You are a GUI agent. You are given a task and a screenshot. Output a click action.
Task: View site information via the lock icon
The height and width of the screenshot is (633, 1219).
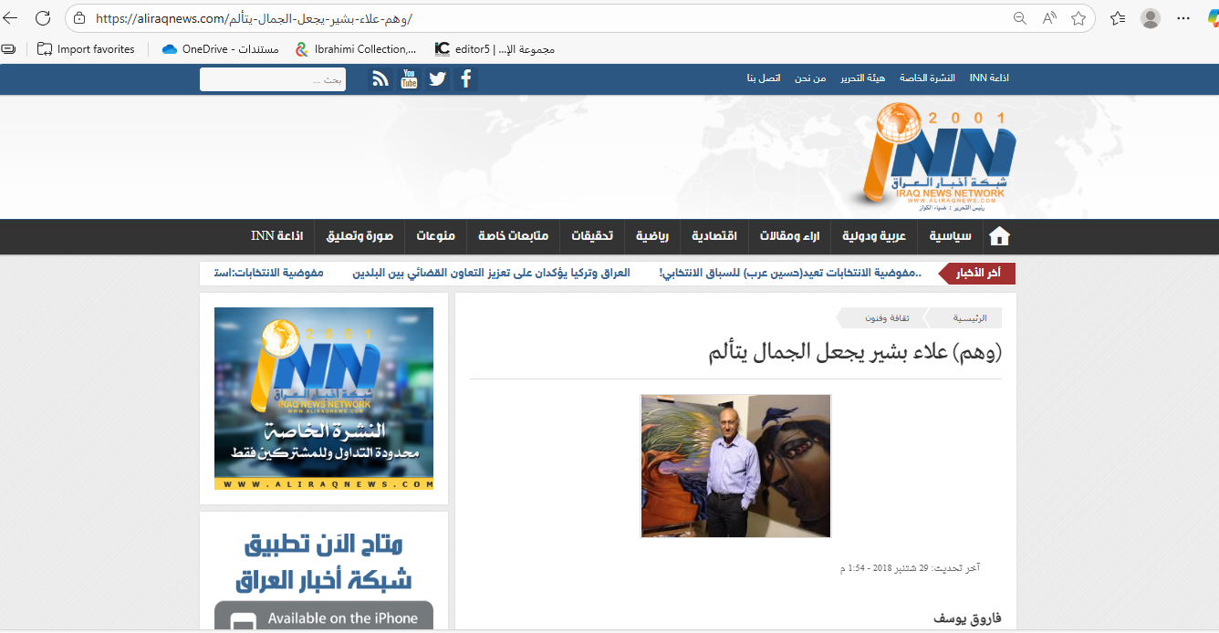[79, 18]
